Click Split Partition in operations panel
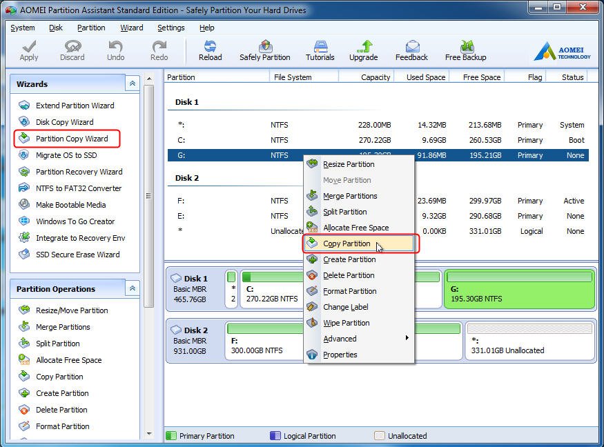604x447 pixels. point(49,344)
